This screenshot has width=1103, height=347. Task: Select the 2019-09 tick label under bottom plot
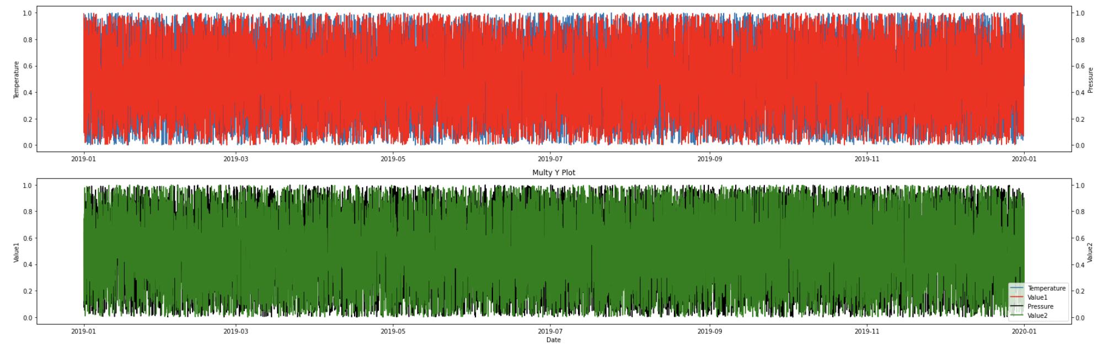(x=710, y=331)
